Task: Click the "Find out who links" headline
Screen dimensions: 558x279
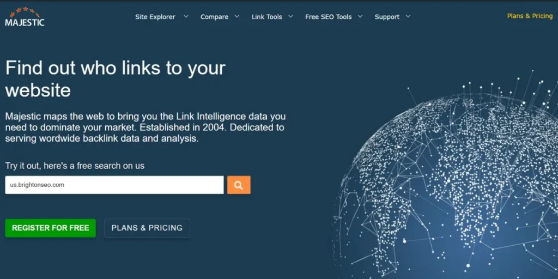Action: point(115,78)
